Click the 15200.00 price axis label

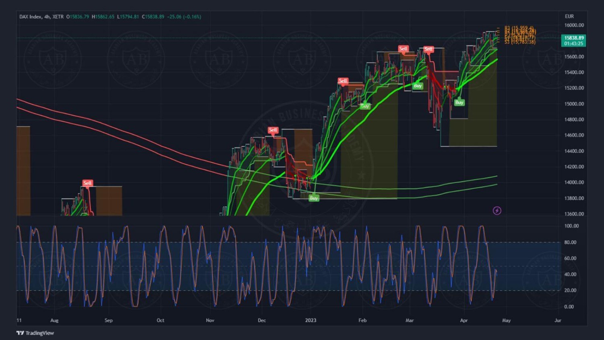click(x=574, y=88)
